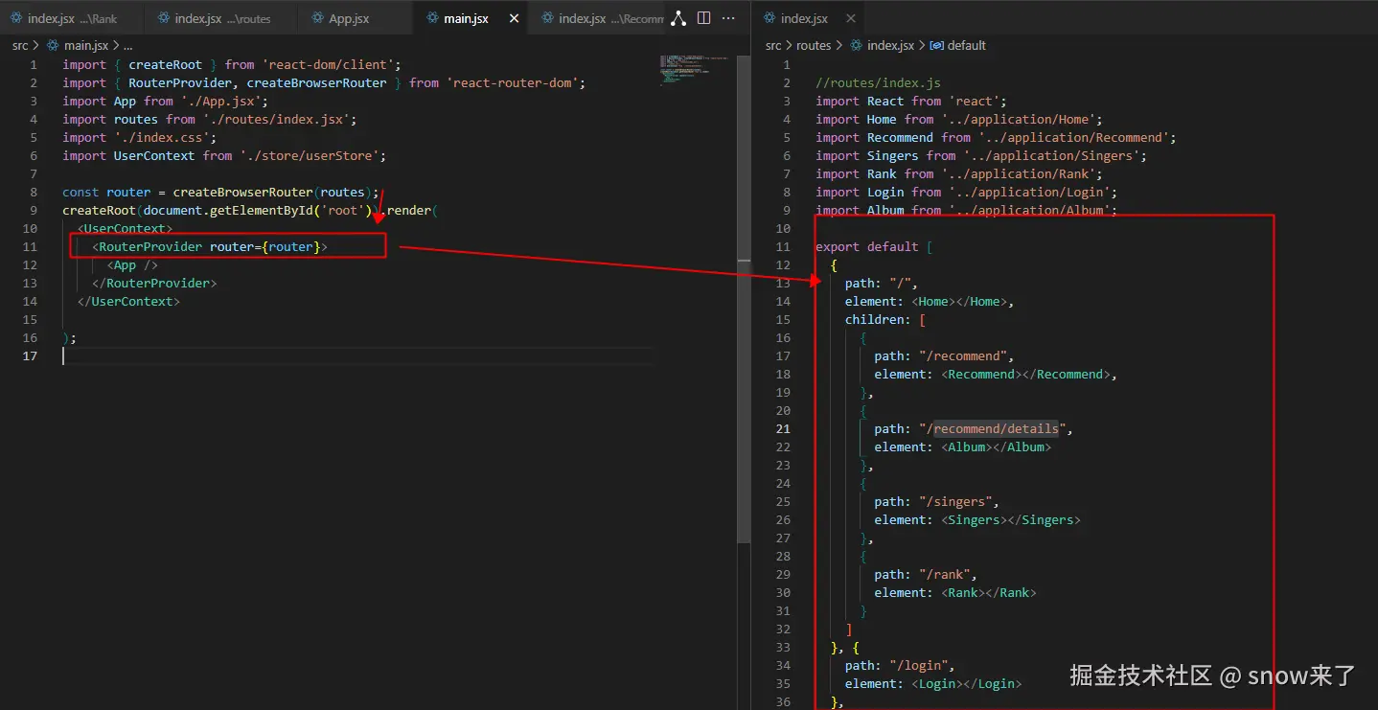Click line number 11 in main.jsx

(x=30, y=246)
